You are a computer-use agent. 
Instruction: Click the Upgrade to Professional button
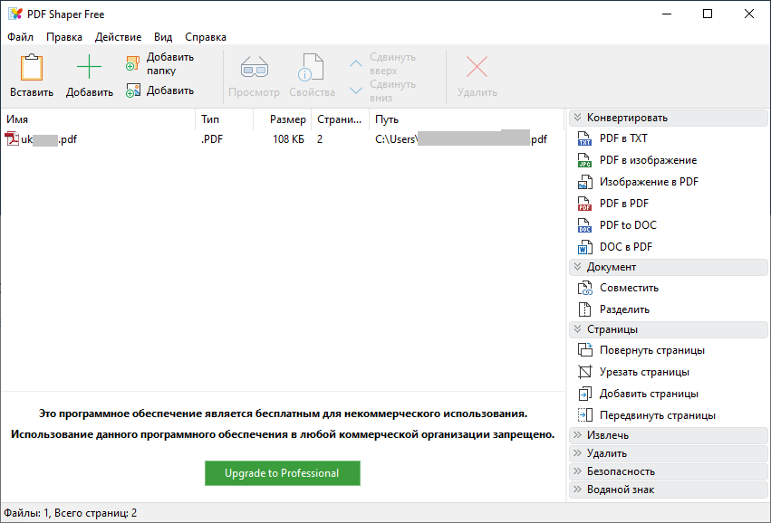point(283,473)
